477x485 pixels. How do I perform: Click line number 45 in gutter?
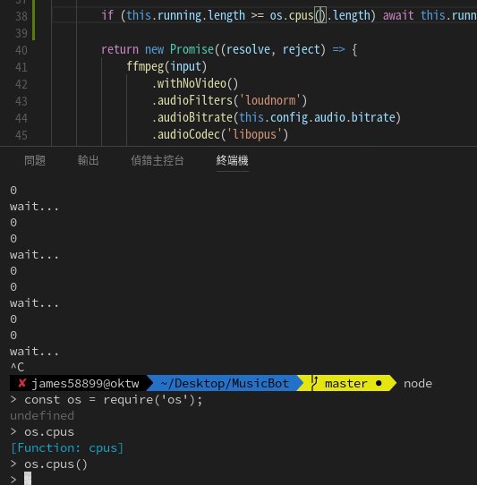[x=21, y=135]
